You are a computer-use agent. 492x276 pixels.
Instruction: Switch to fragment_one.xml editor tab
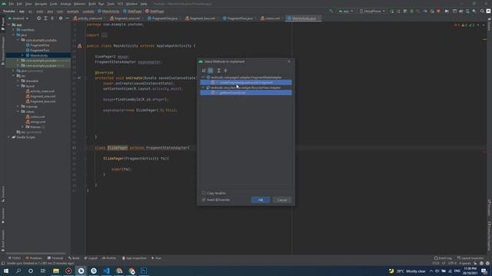pyautogui.click(x=127, y=18)
